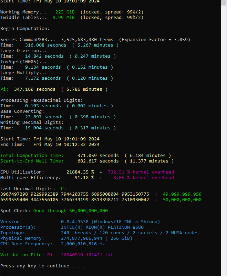Click '0.105 seconds' hexadecimal time

[x=43, y=106]
